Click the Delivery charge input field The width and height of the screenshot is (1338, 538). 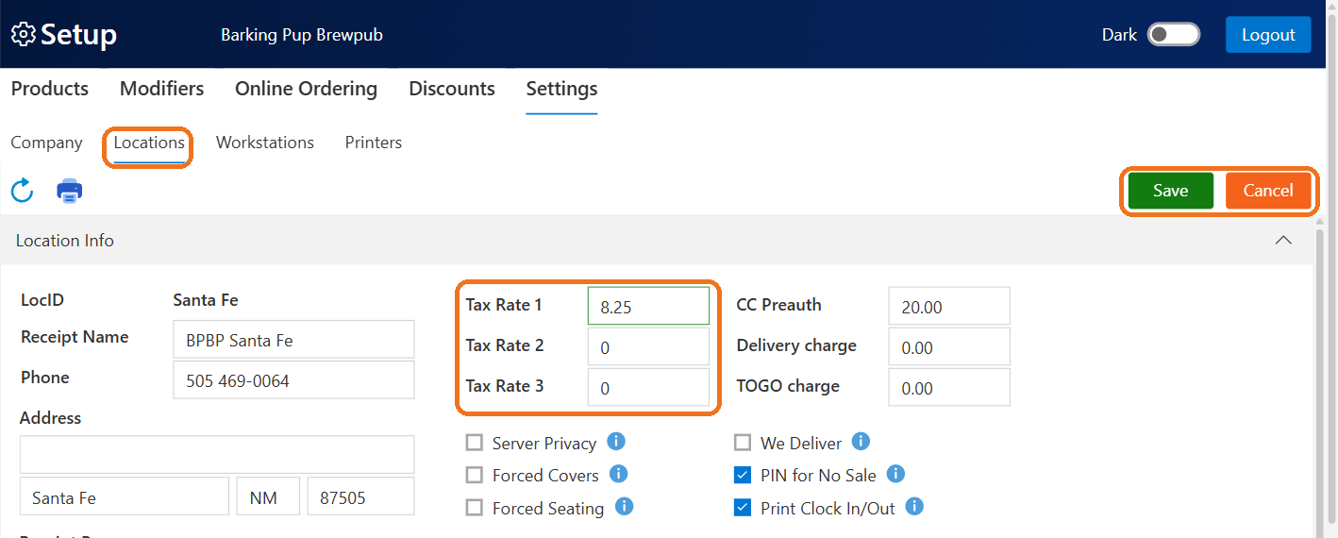point(949,347)
